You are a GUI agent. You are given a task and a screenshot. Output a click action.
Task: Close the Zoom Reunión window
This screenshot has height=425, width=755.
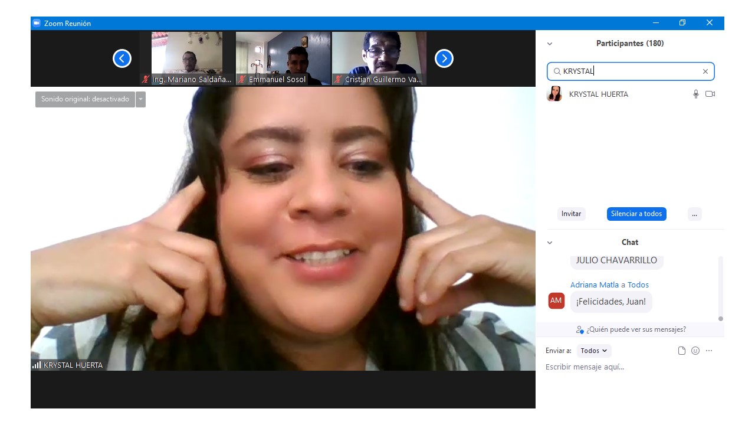(710, 23)
